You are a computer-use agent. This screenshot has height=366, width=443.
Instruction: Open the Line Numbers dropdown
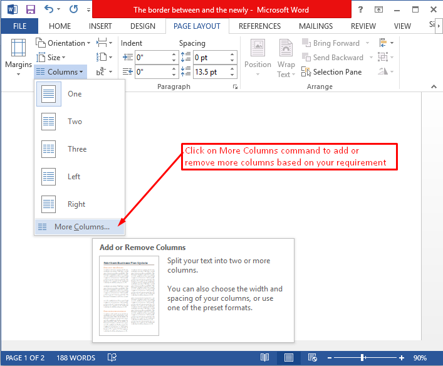click(104, 58)
